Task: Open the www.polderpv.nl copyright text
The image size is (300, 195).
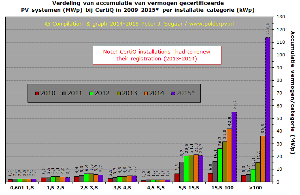Action: point(140,24)
